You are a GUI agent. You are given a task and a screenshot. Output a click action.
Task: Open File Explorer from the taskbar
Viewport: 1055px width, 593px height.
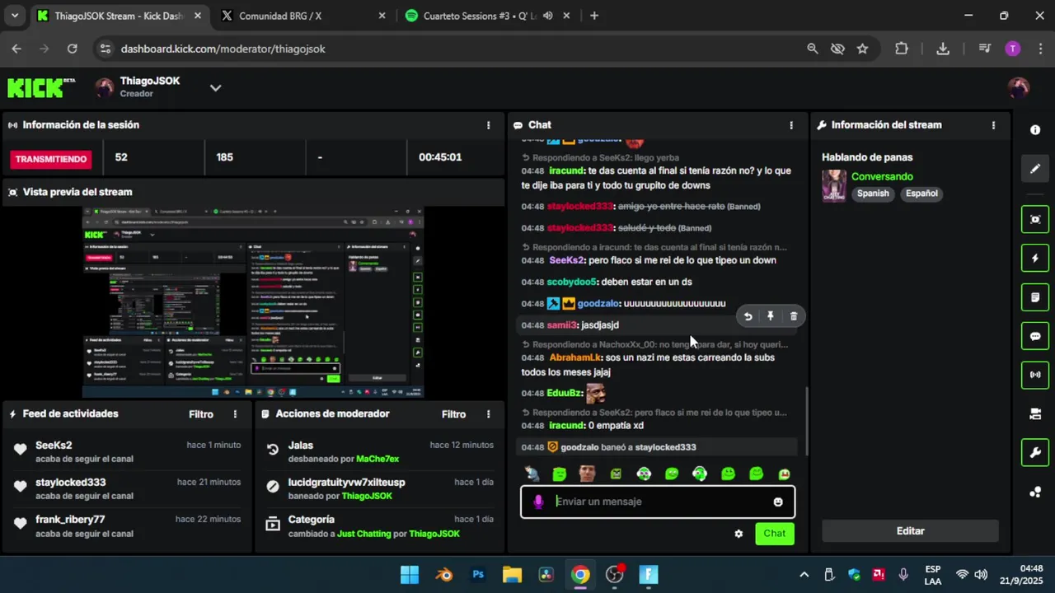(512, 575)
